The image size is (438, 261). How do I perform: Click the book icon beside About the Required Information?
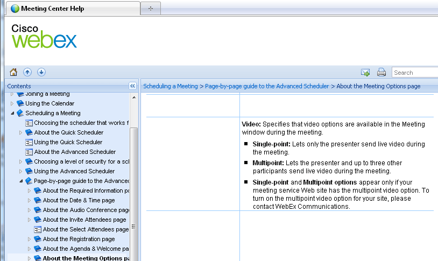(x=38, y=191)
